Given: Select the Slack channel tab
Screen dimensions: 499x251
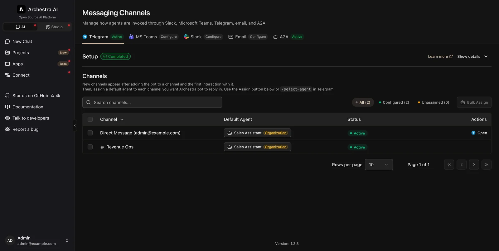Looking at the screenshot, I should pos(203,37).
